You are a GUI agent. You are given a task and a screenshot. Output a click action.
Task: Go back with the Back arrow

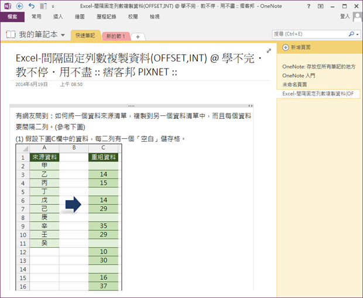click(x=20, y=6)
